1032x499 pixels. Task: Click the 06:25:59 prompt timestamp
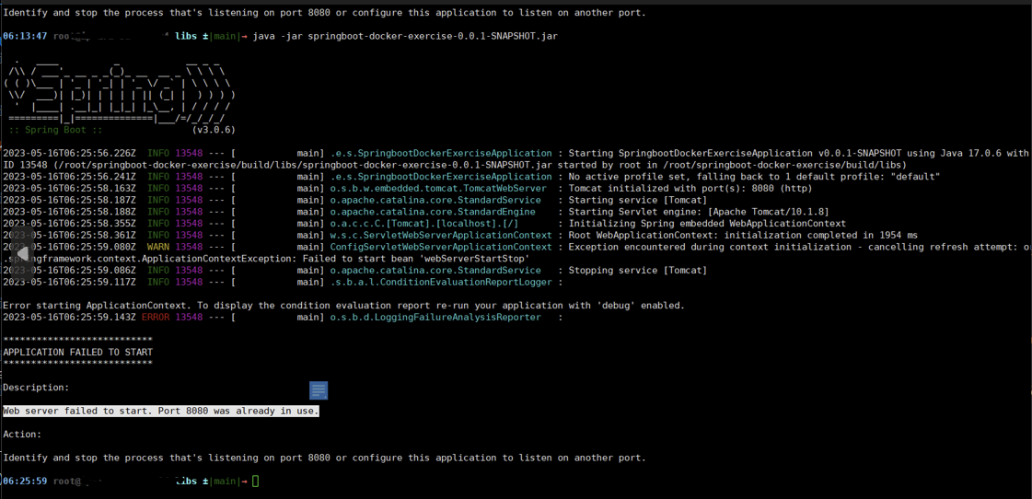[x=25, y=482]
